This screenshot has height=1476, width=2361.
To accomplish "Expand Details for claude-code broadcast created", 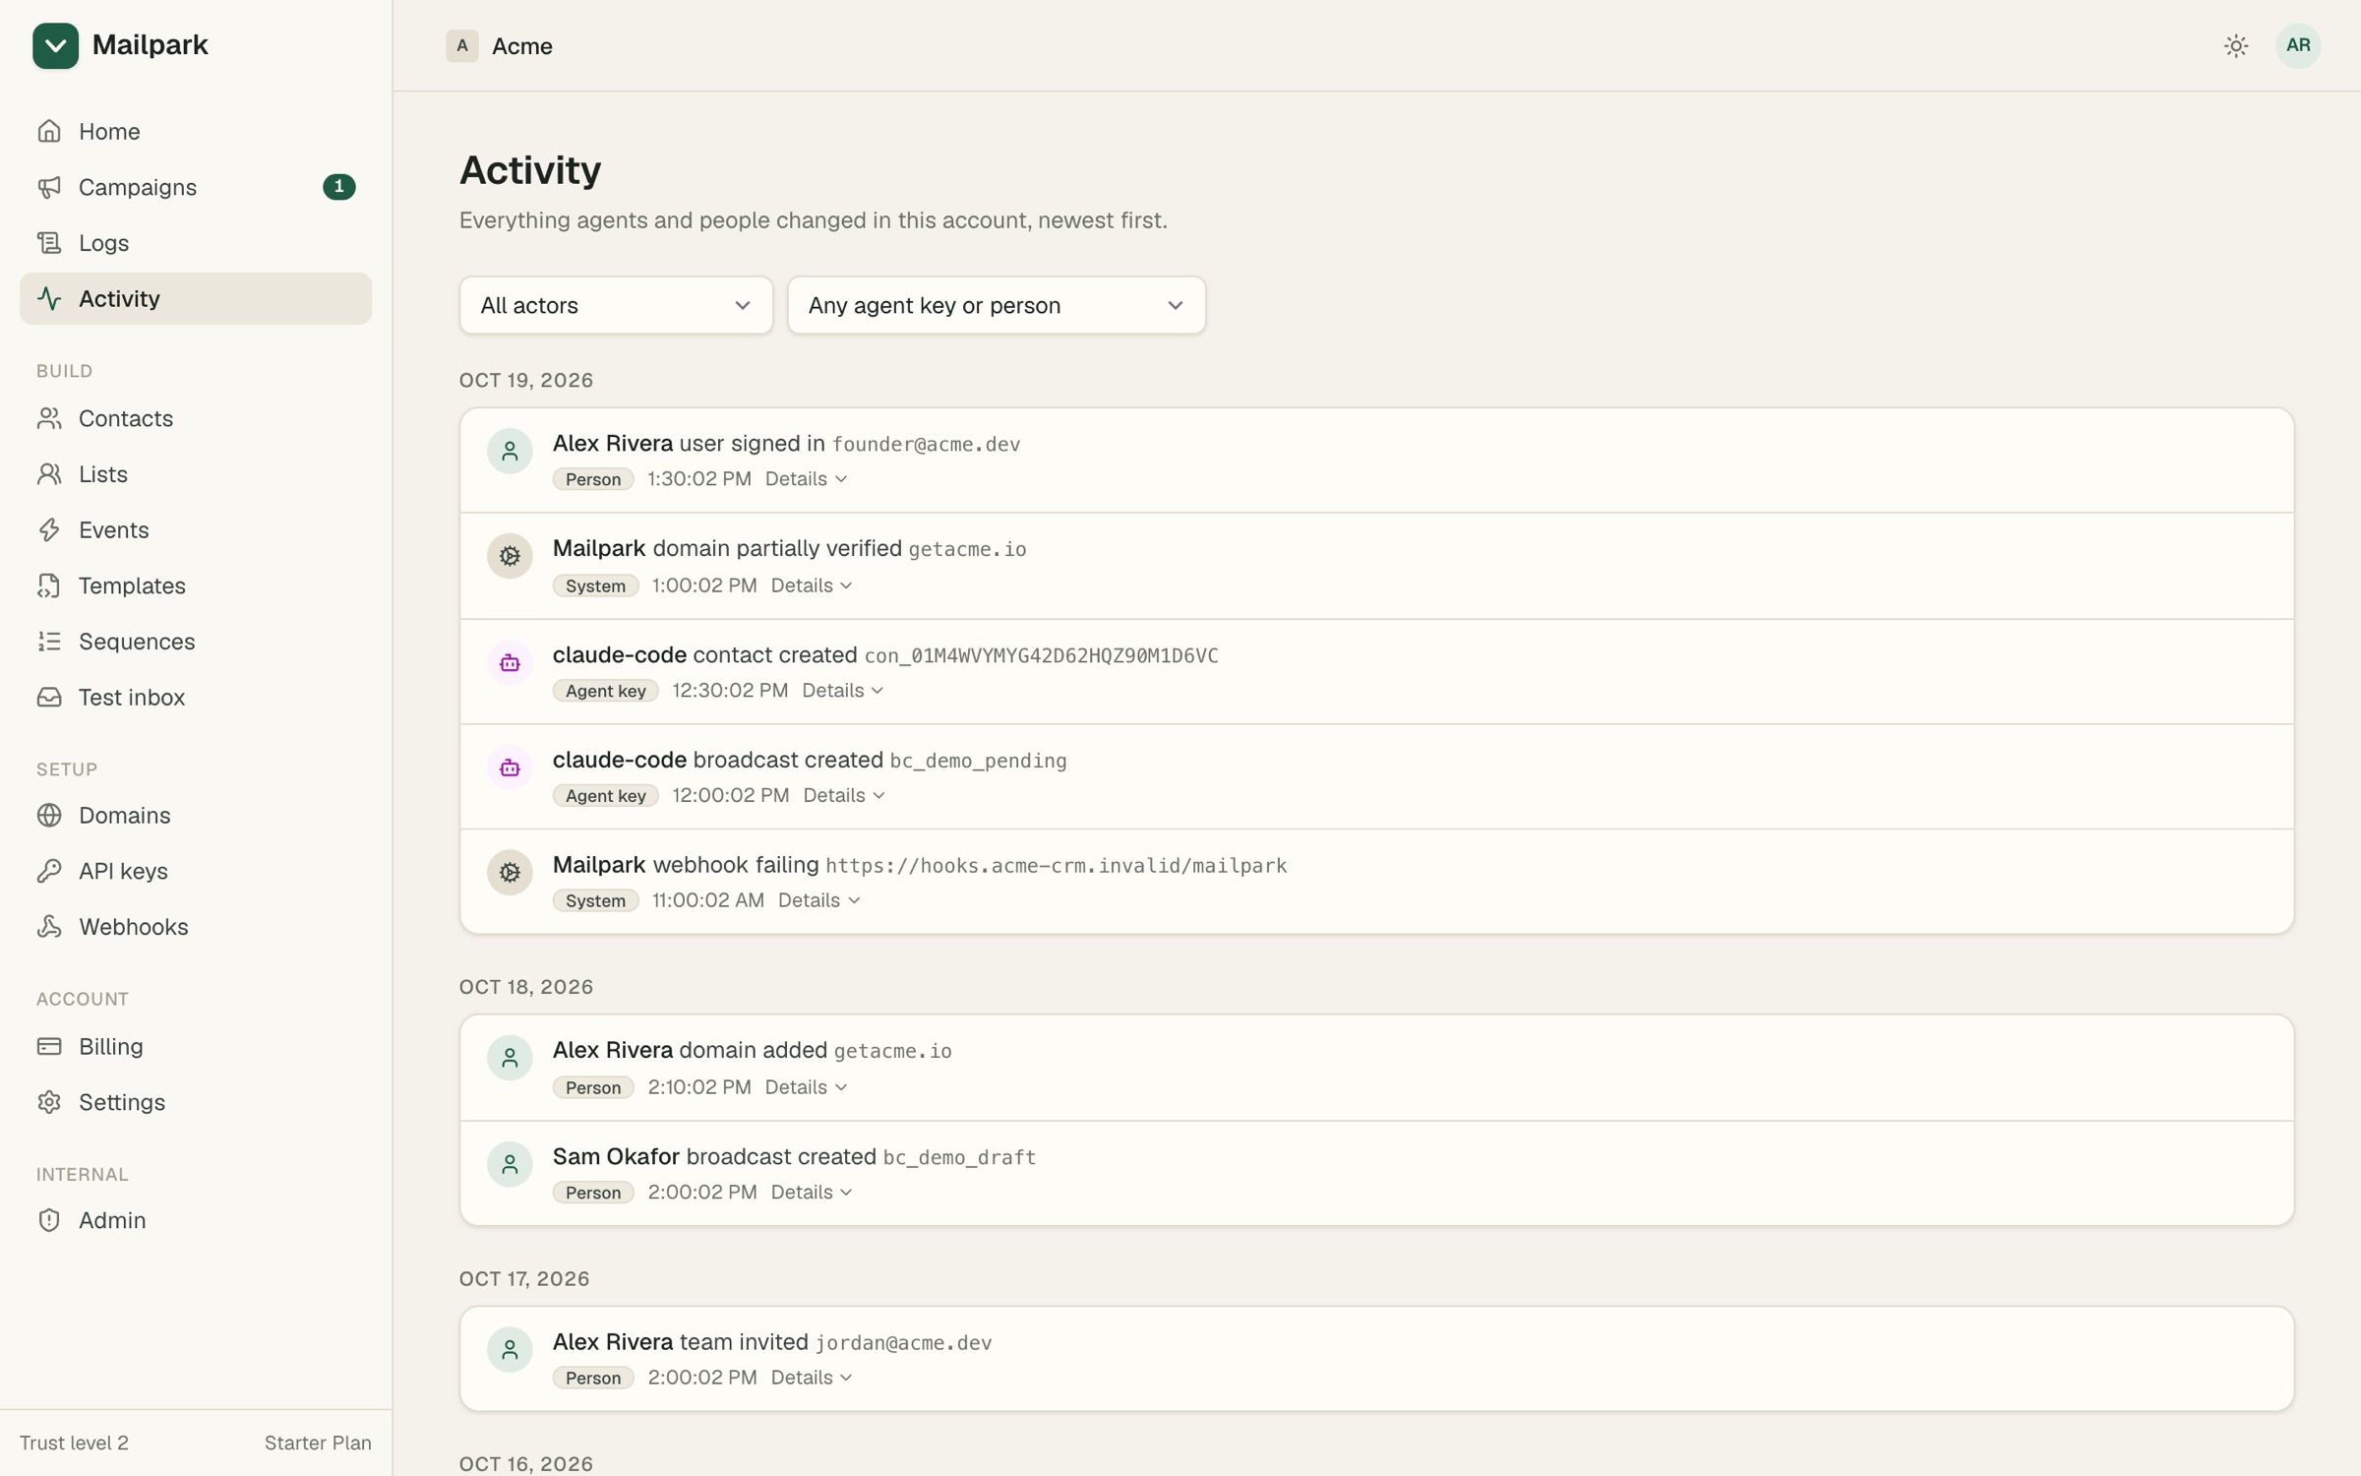I will pyautogui.click(x=844, y=795).
